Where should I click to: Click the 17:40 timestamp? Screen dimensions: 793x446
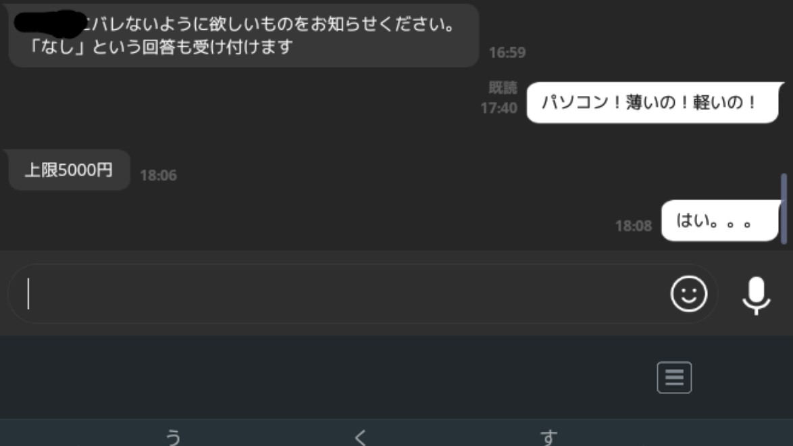[498, 108]
